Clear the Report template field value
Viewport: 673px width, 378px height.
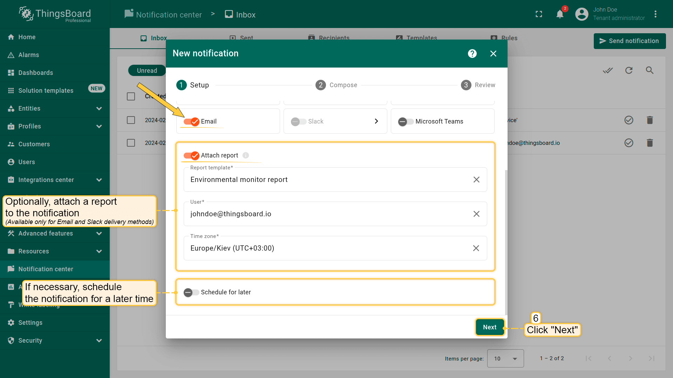click(x=476, y=180)
